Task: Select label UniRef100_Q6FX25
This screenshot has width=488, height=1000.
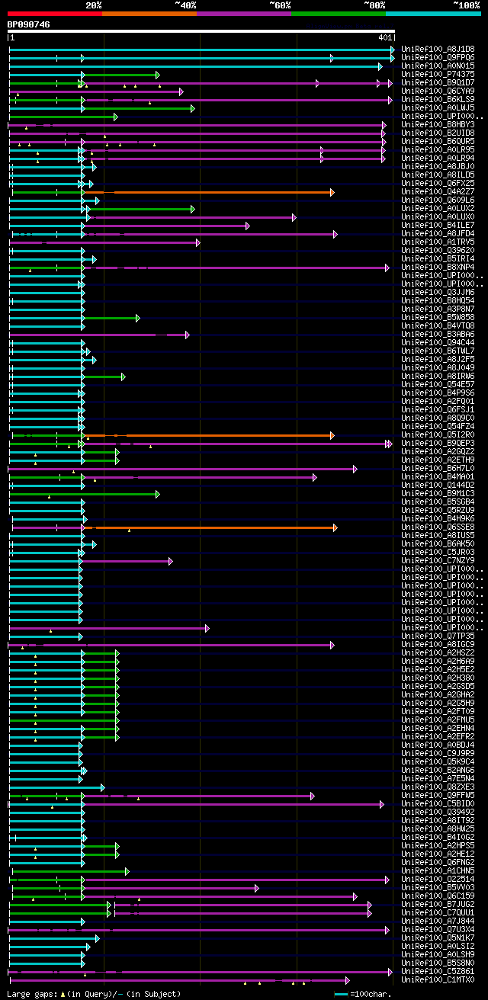Action: click(x=438, y=183)
